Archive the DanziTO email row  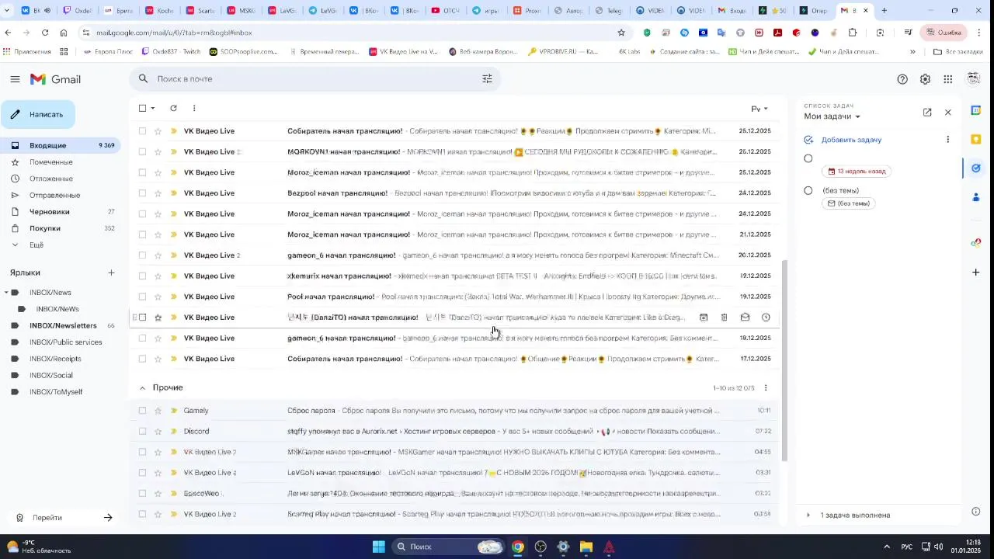point(704,317)
